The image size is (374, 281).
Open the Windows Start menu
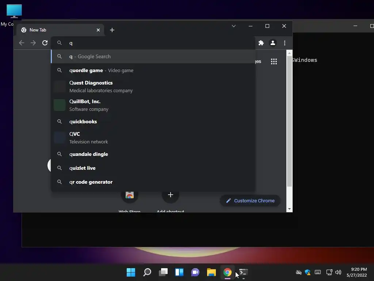(131, 272)
